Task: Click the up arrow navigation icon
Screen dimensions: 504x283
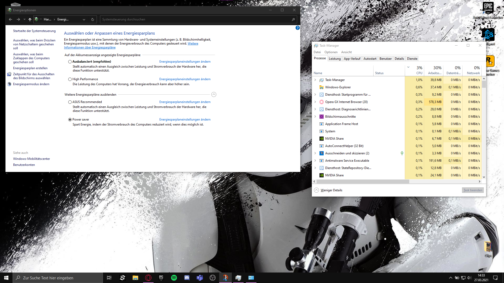Action: 30,19
